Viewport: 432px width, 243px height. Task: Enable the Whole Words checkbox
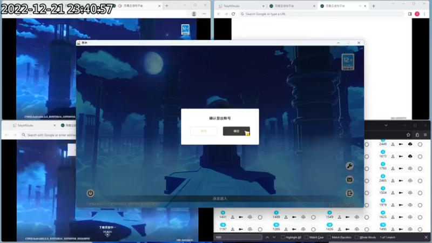point(356,237)
